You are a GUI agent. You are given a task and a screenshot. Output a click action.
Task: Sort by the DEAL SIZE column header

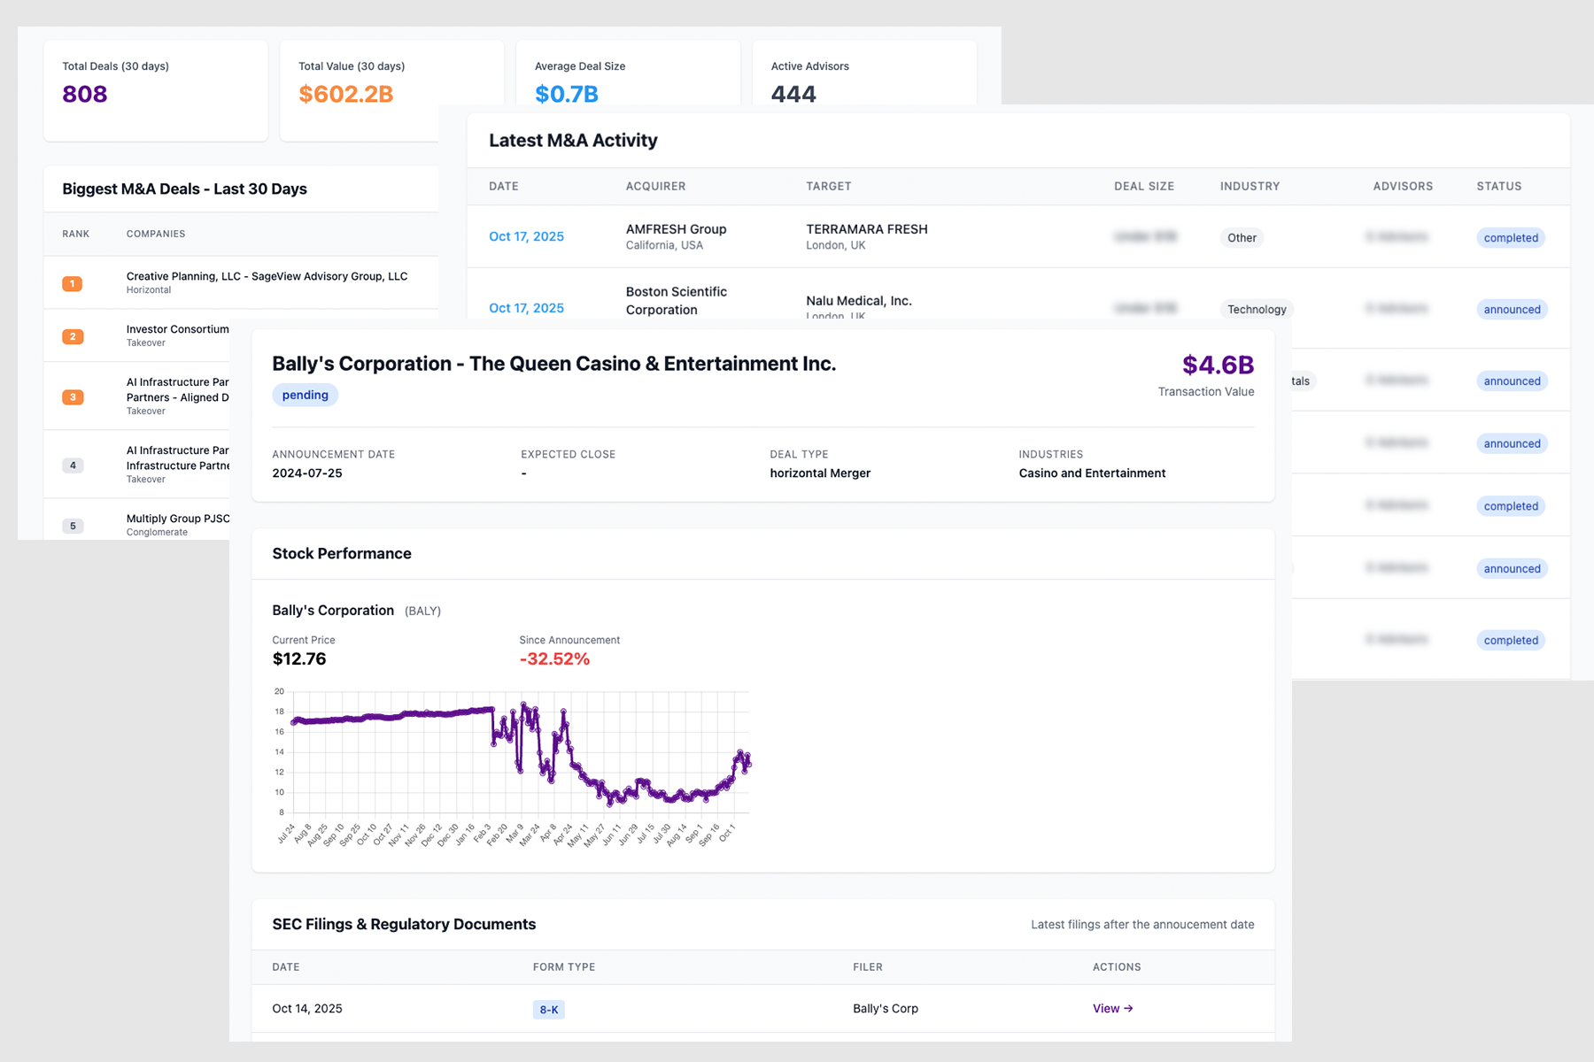1143,186
